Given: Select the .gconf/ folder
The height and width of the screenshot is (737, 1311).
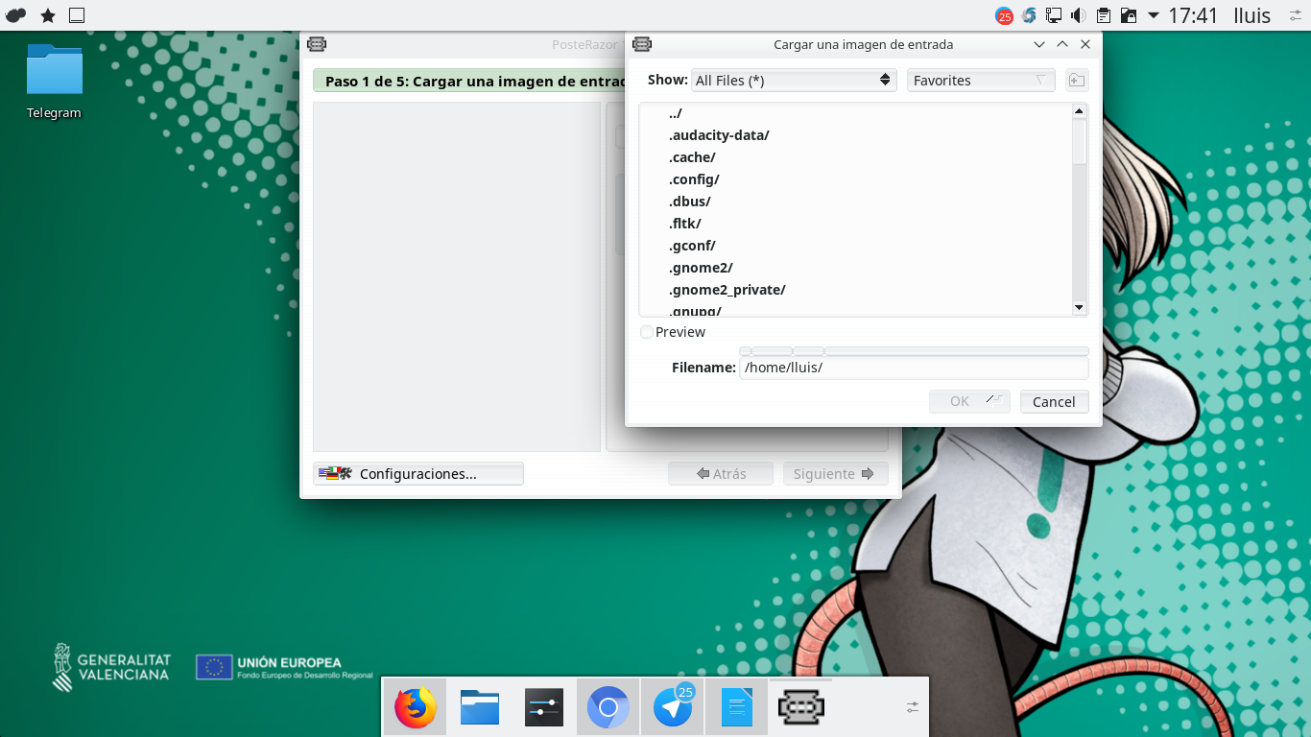Looking at the screenshot, I should [x=692, y=246].
